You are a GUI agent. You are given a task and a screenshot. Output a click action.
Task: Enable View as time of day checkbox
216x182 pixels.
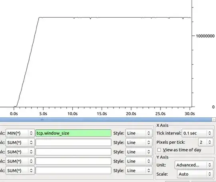pyautogui.click(x=159, y=150)
